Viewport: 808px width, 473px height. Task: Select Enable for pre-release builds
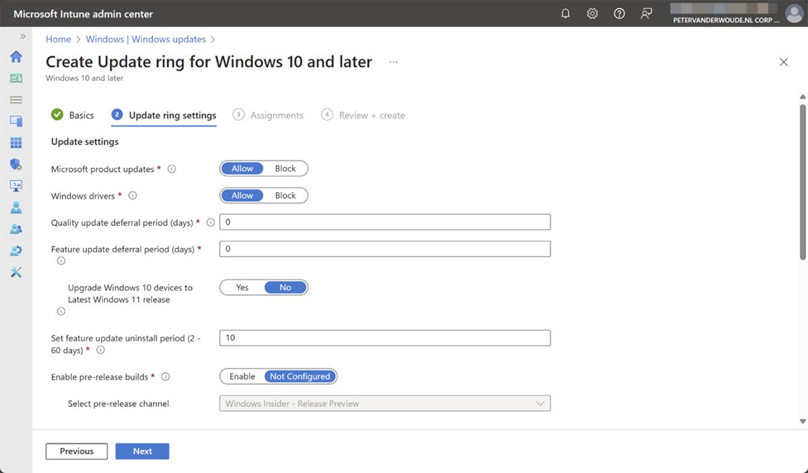point(242,377)
